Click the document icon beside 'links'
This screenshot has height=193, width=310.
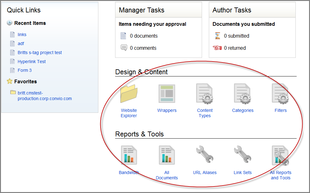pos(12,34)
